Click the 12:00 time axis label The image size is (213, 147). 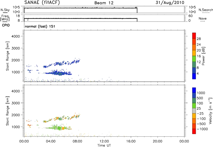pyautogui.click(x=104, y=141)
